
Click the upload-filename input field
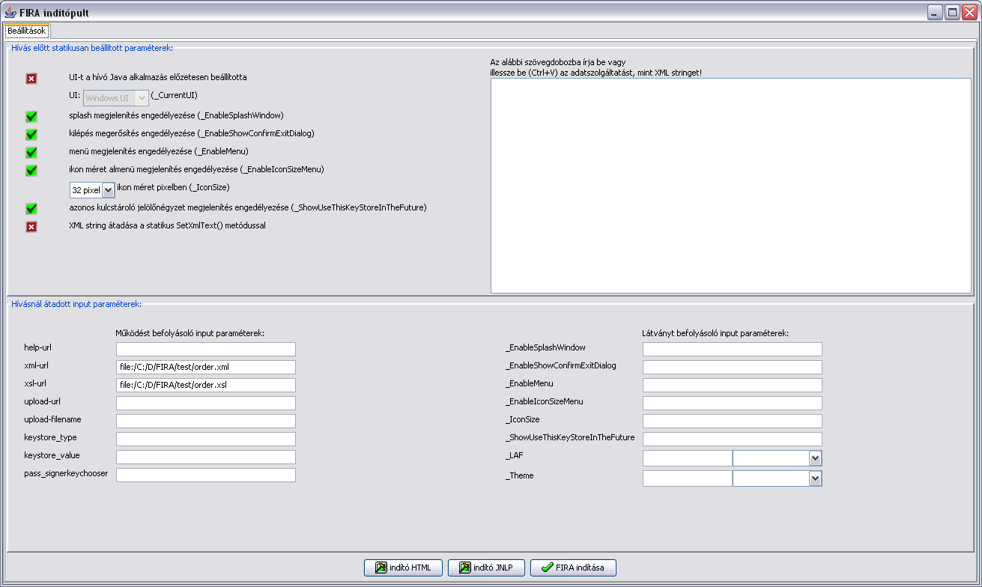pyautogui.click(x=206, y=421)
